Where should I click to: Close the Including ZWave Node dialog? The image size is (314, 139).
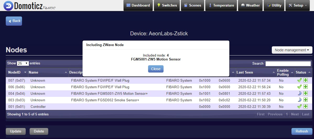click(x=156, y=69)
